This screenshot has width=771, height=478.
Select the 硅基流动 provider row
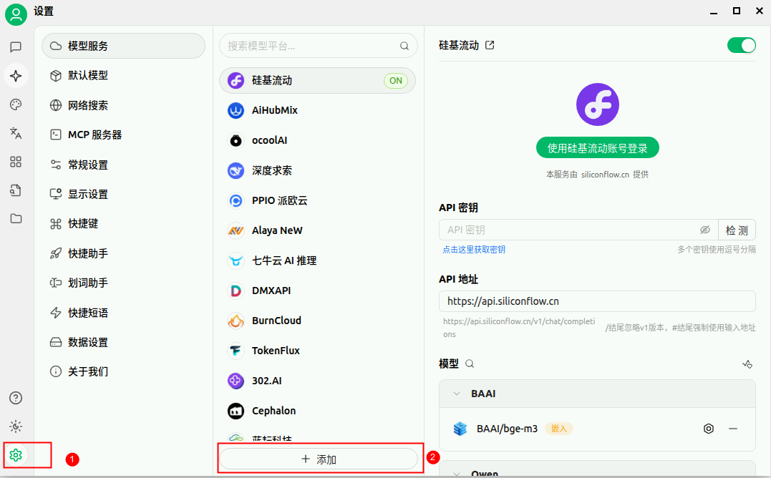318,81
